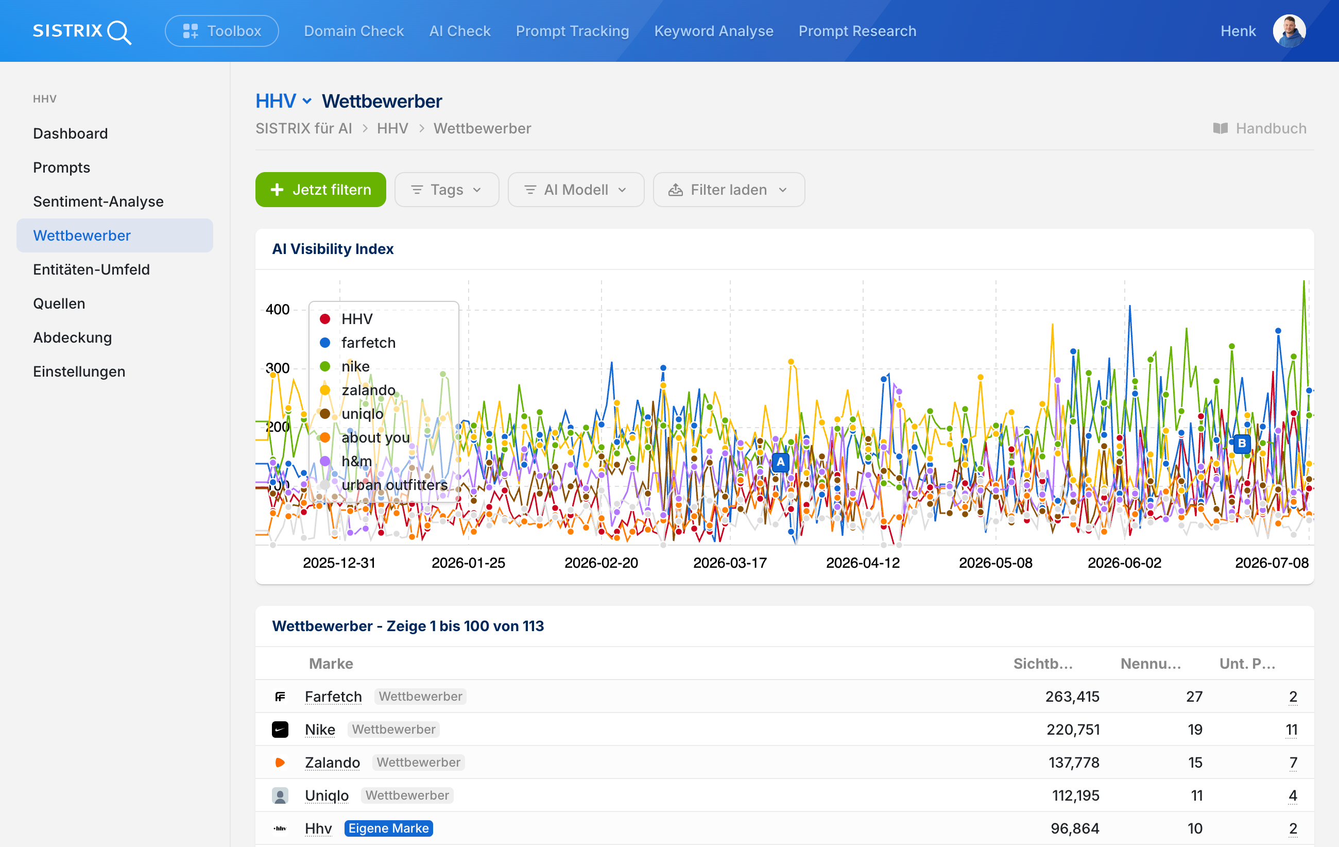Viewport: 1339px width, 847px height.
Task: Click the Zalando logo icon
Action: [280, 762]
